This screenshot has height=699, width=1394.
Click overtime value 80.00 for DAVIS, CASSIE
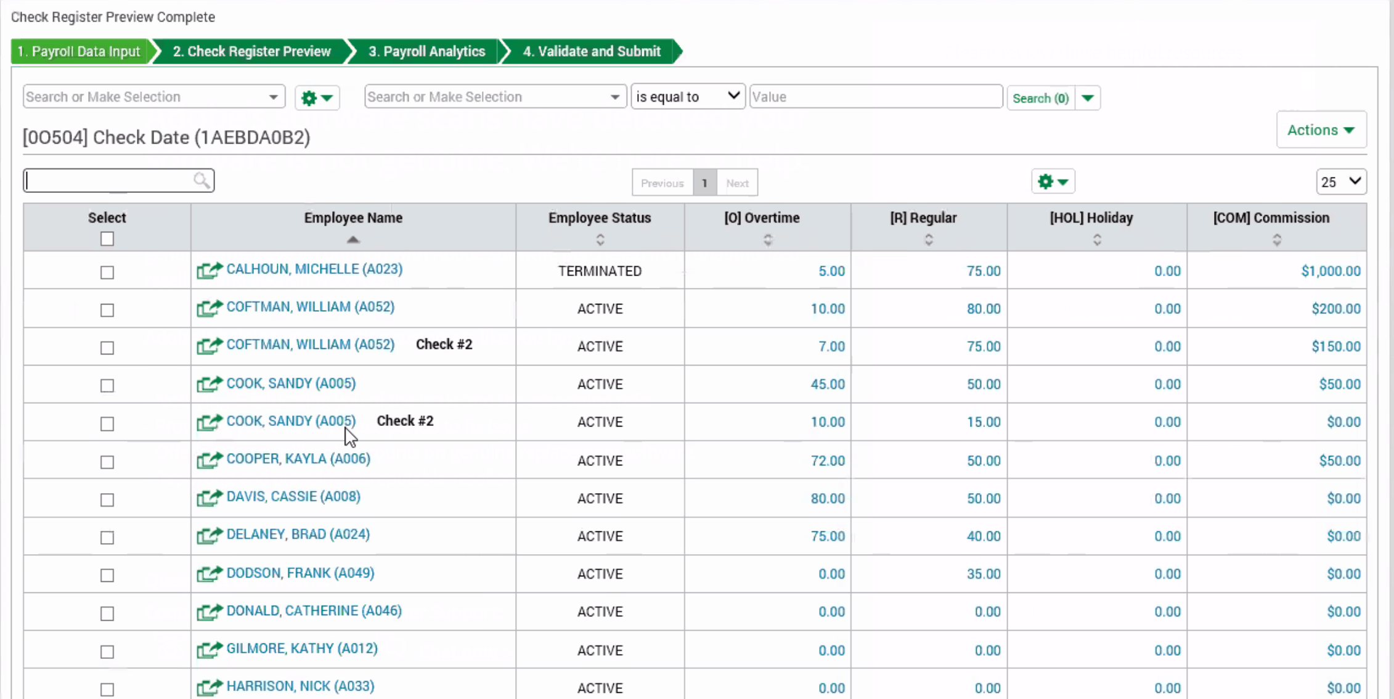(x=828, y=499)
